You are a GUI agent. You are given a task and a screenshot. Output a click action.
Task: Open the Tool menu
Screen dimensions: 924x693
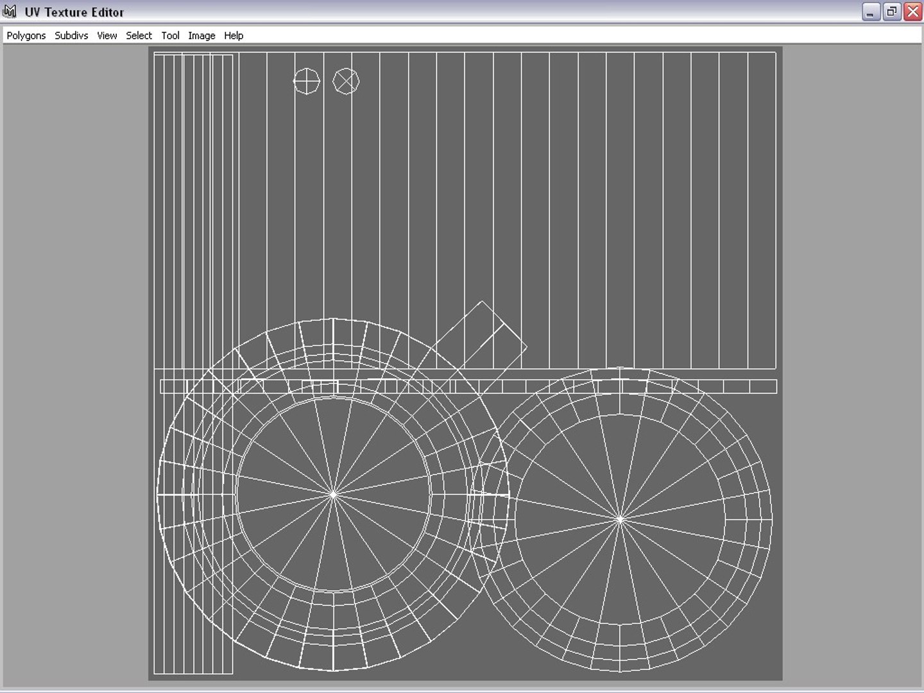tap(170, 35)
